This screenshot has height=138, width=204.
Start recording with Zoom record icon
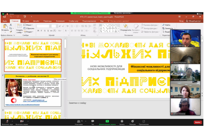pos(122,122)
